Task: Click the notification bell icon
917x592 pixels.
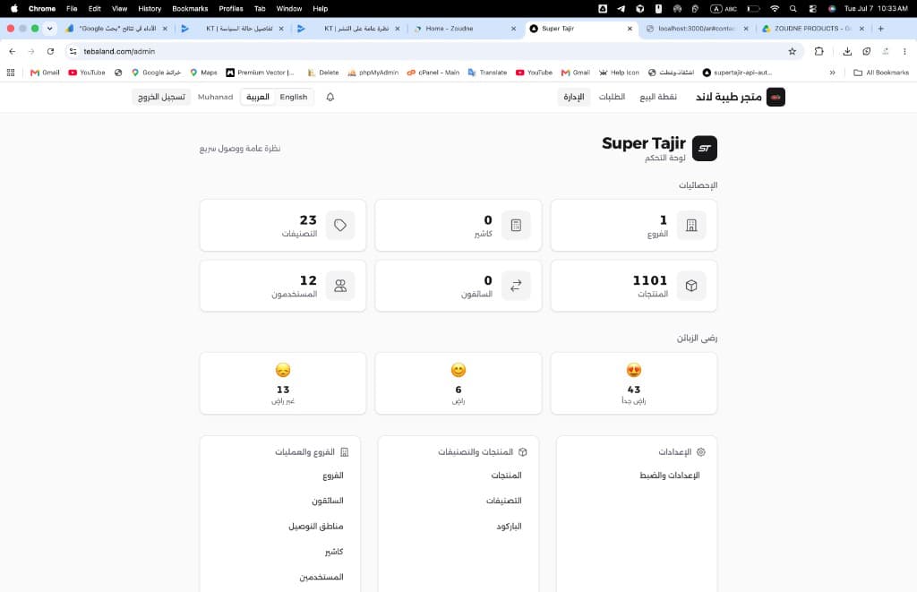Action: coord(330,97)
